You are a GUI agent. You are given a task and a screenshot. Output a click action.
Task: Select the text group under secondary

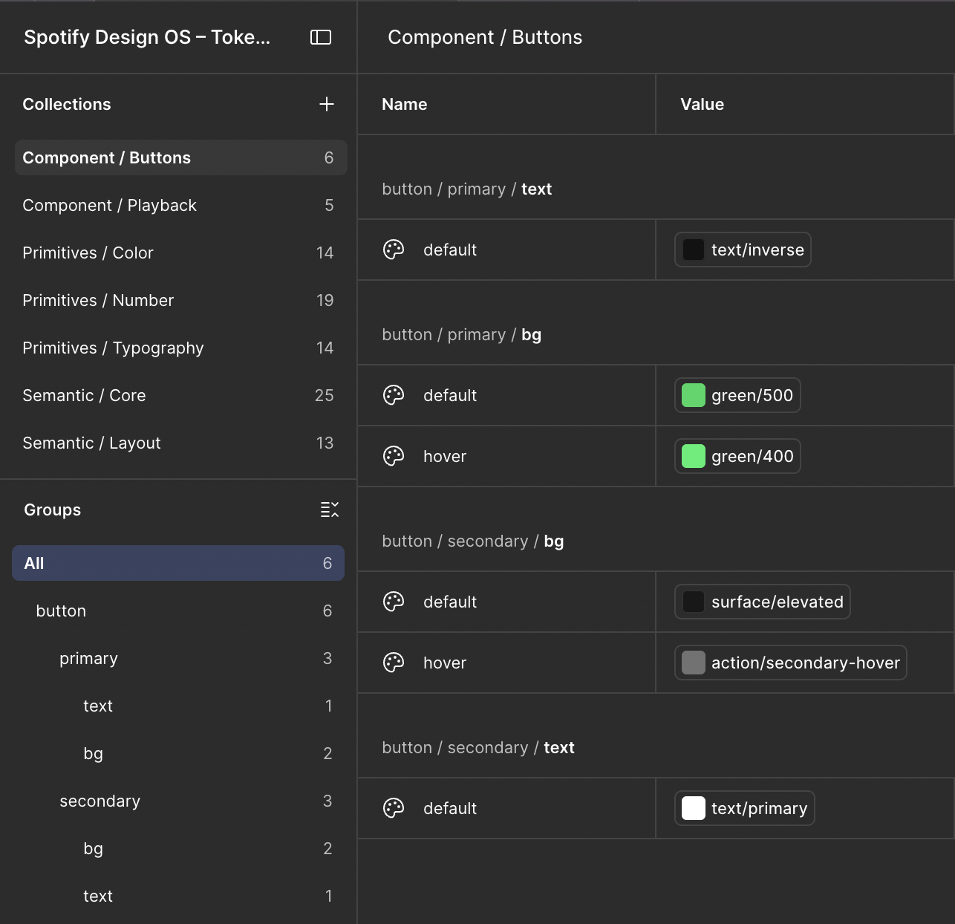point(178,896)
